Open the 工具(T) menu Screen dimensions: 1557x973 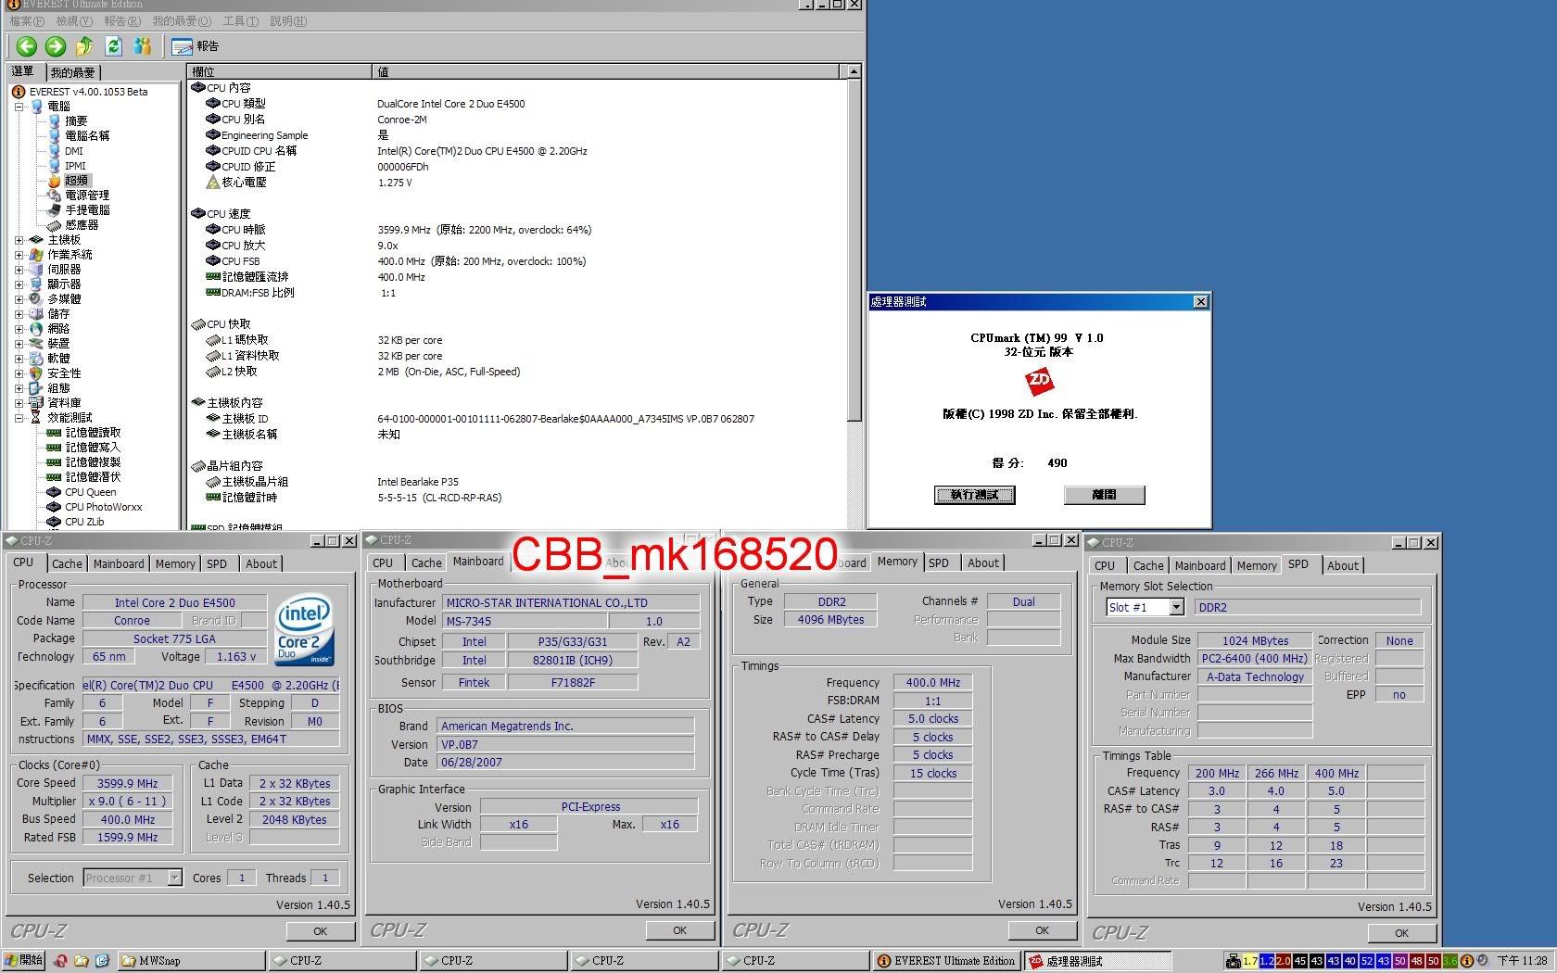[x=240, y=20]
